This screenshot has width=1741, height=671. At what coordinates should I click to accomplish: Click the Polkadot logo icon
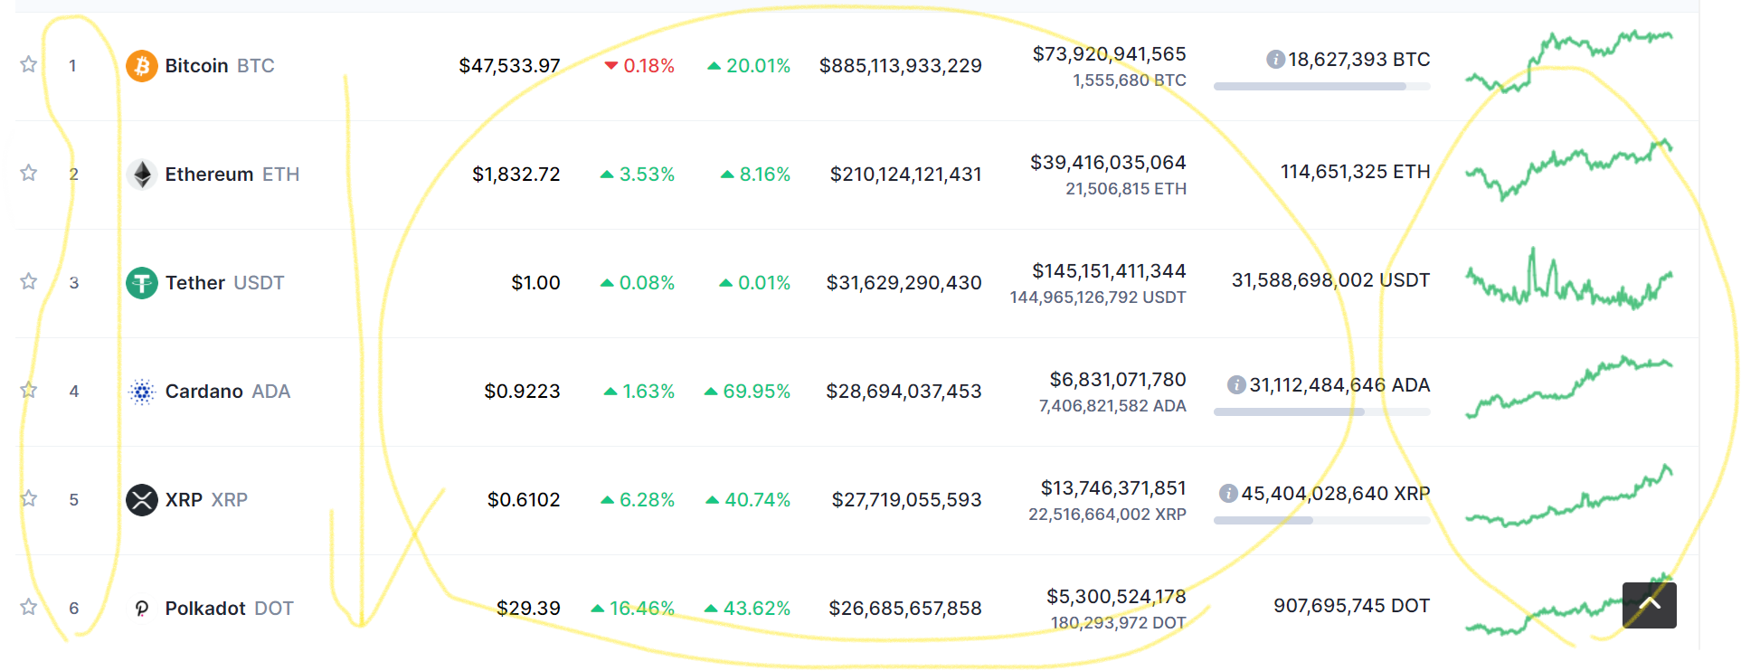click(141, 608)
